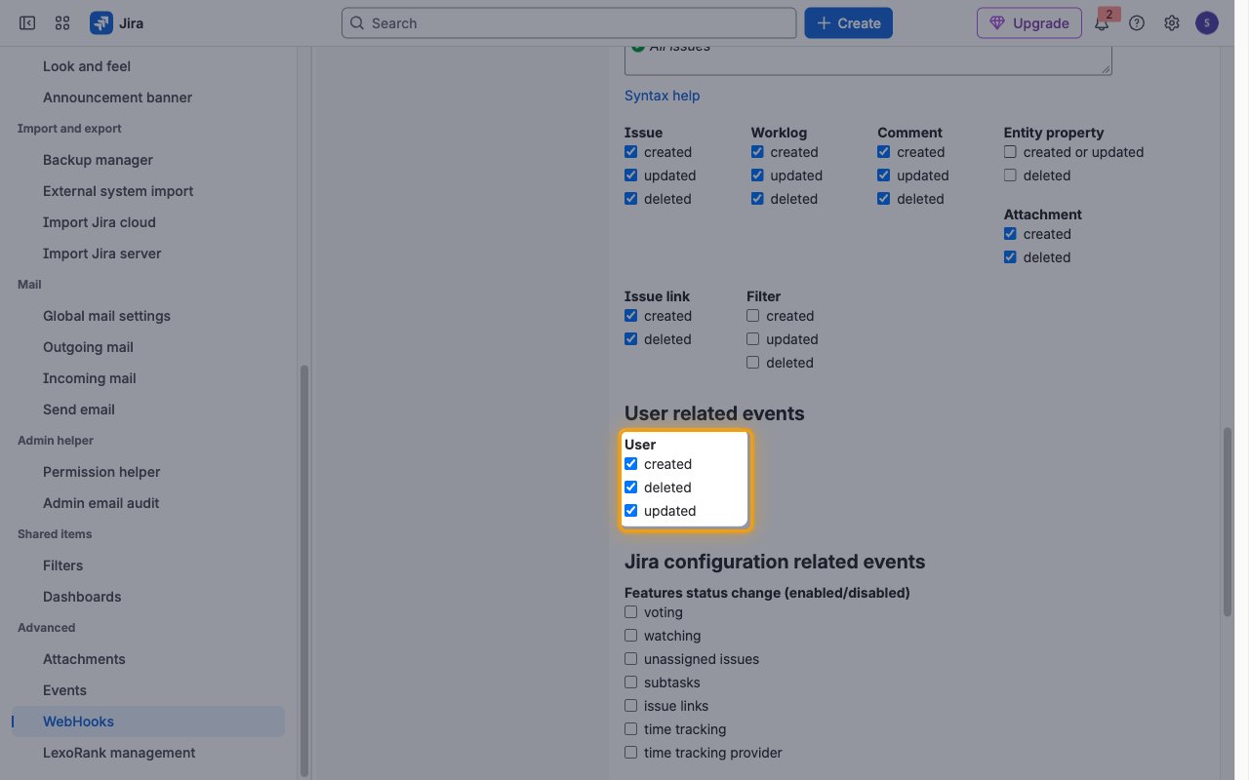This screenshot has width=1249, height=780.
Task: Click the Jira logo icon
Action: point(101,23)
